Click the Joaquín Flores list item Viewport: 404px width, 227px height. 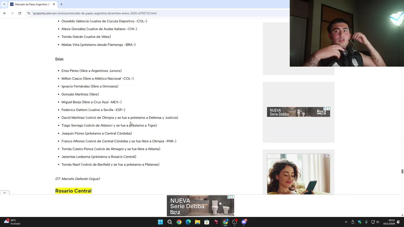coord(97,133)
